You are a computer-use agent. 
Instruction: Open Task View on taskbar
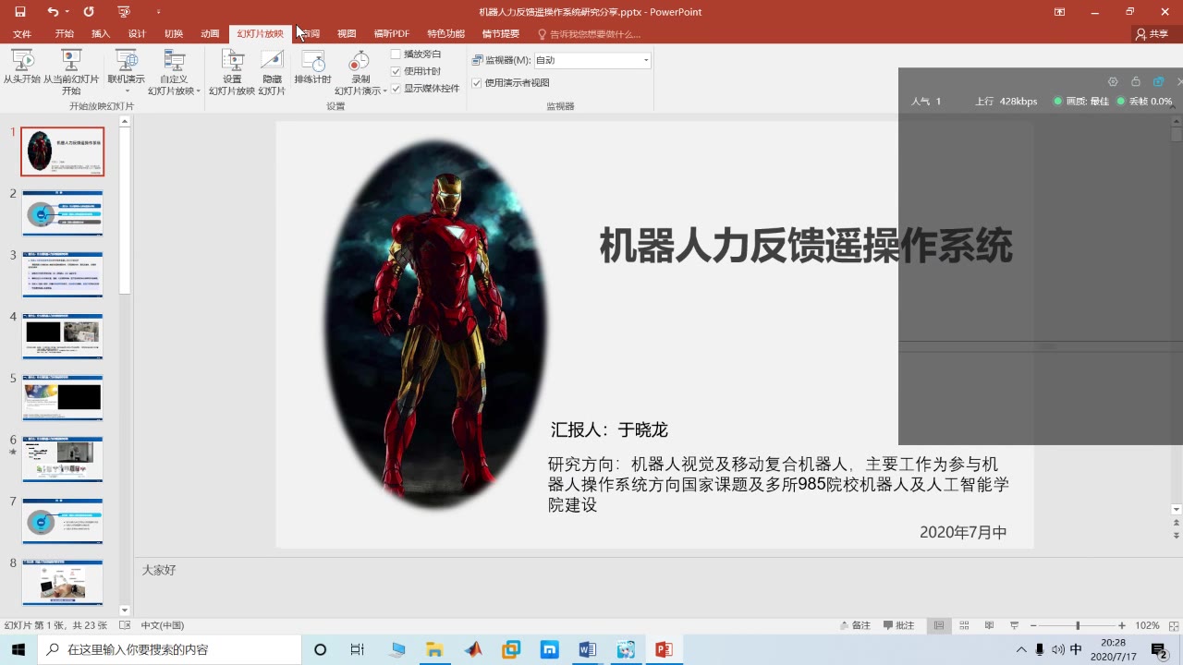pos(358,649)
